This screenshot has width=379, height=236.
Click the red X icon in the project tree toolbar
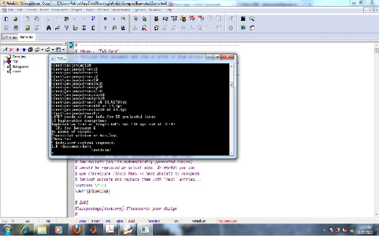point(11,50)
